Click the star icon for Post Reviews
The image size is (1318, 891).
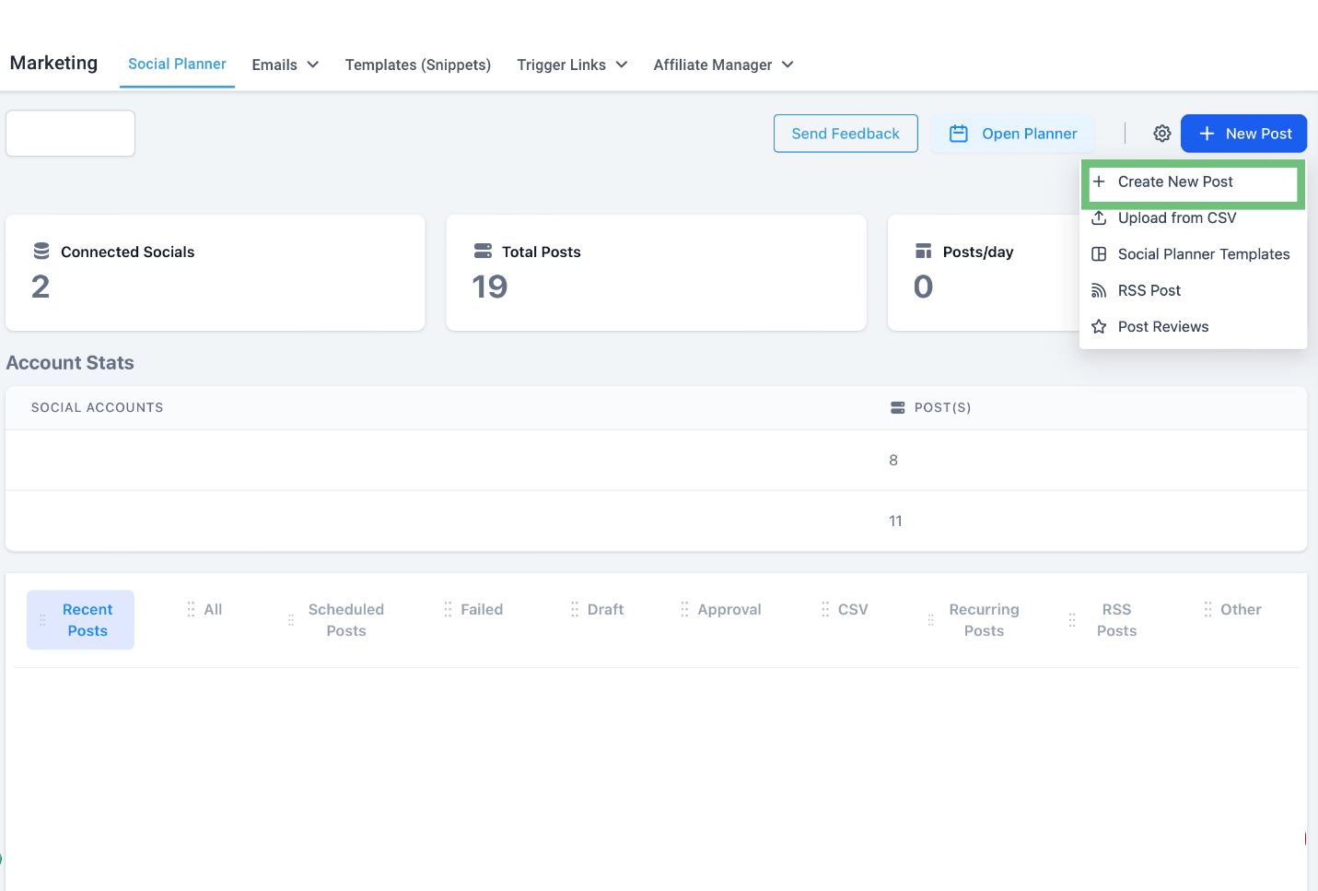[1099, 327]
